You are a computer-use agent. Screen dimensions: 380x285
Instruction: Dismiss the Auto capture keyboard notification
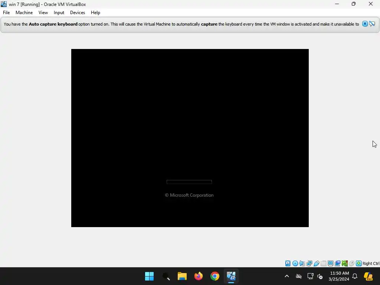[365, 24]
